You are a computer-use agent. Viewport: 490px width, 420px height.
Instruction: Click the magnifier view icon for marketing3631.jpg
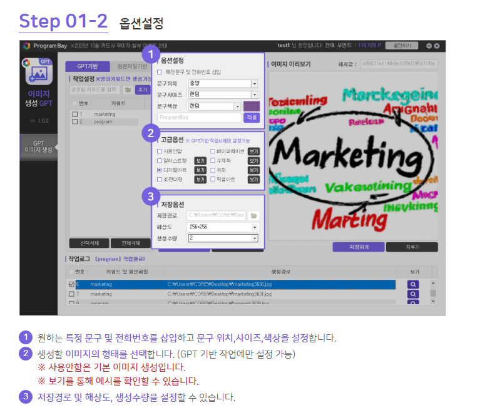[x=413, y=294]
